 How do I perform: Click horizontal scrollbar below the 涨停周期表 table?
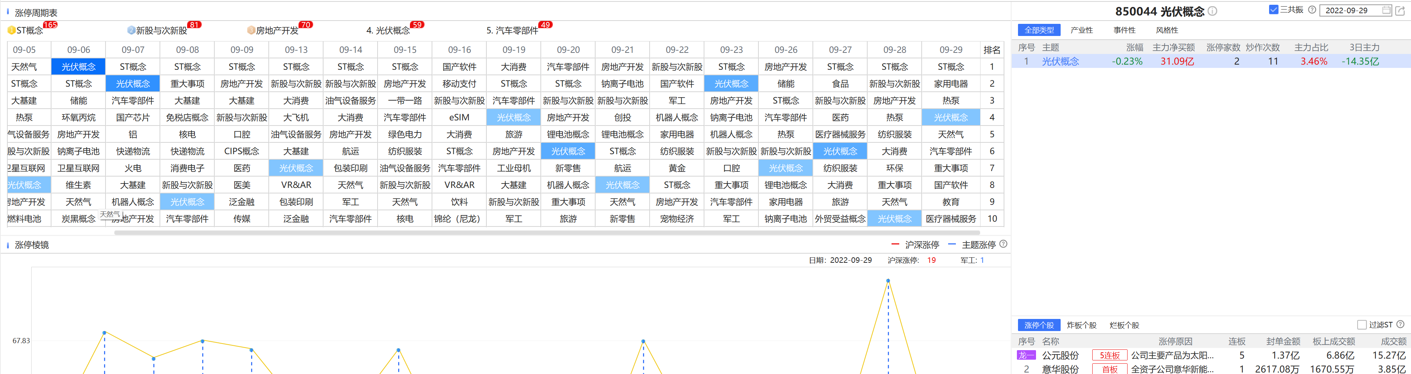pyautogui.click(x=547, y=232)
